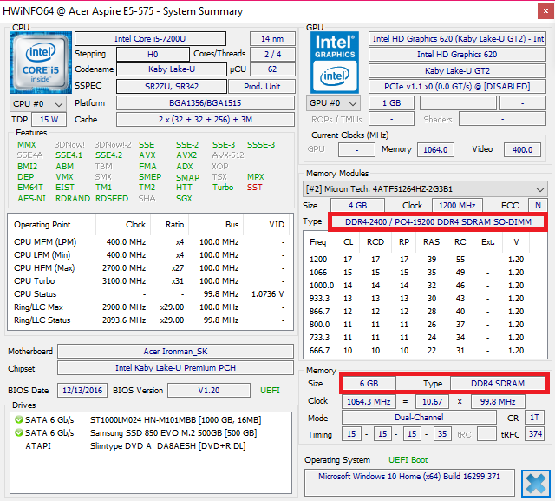
Task: Click the DDR4 SDRAM memory type field
Action: coord(497,384)
